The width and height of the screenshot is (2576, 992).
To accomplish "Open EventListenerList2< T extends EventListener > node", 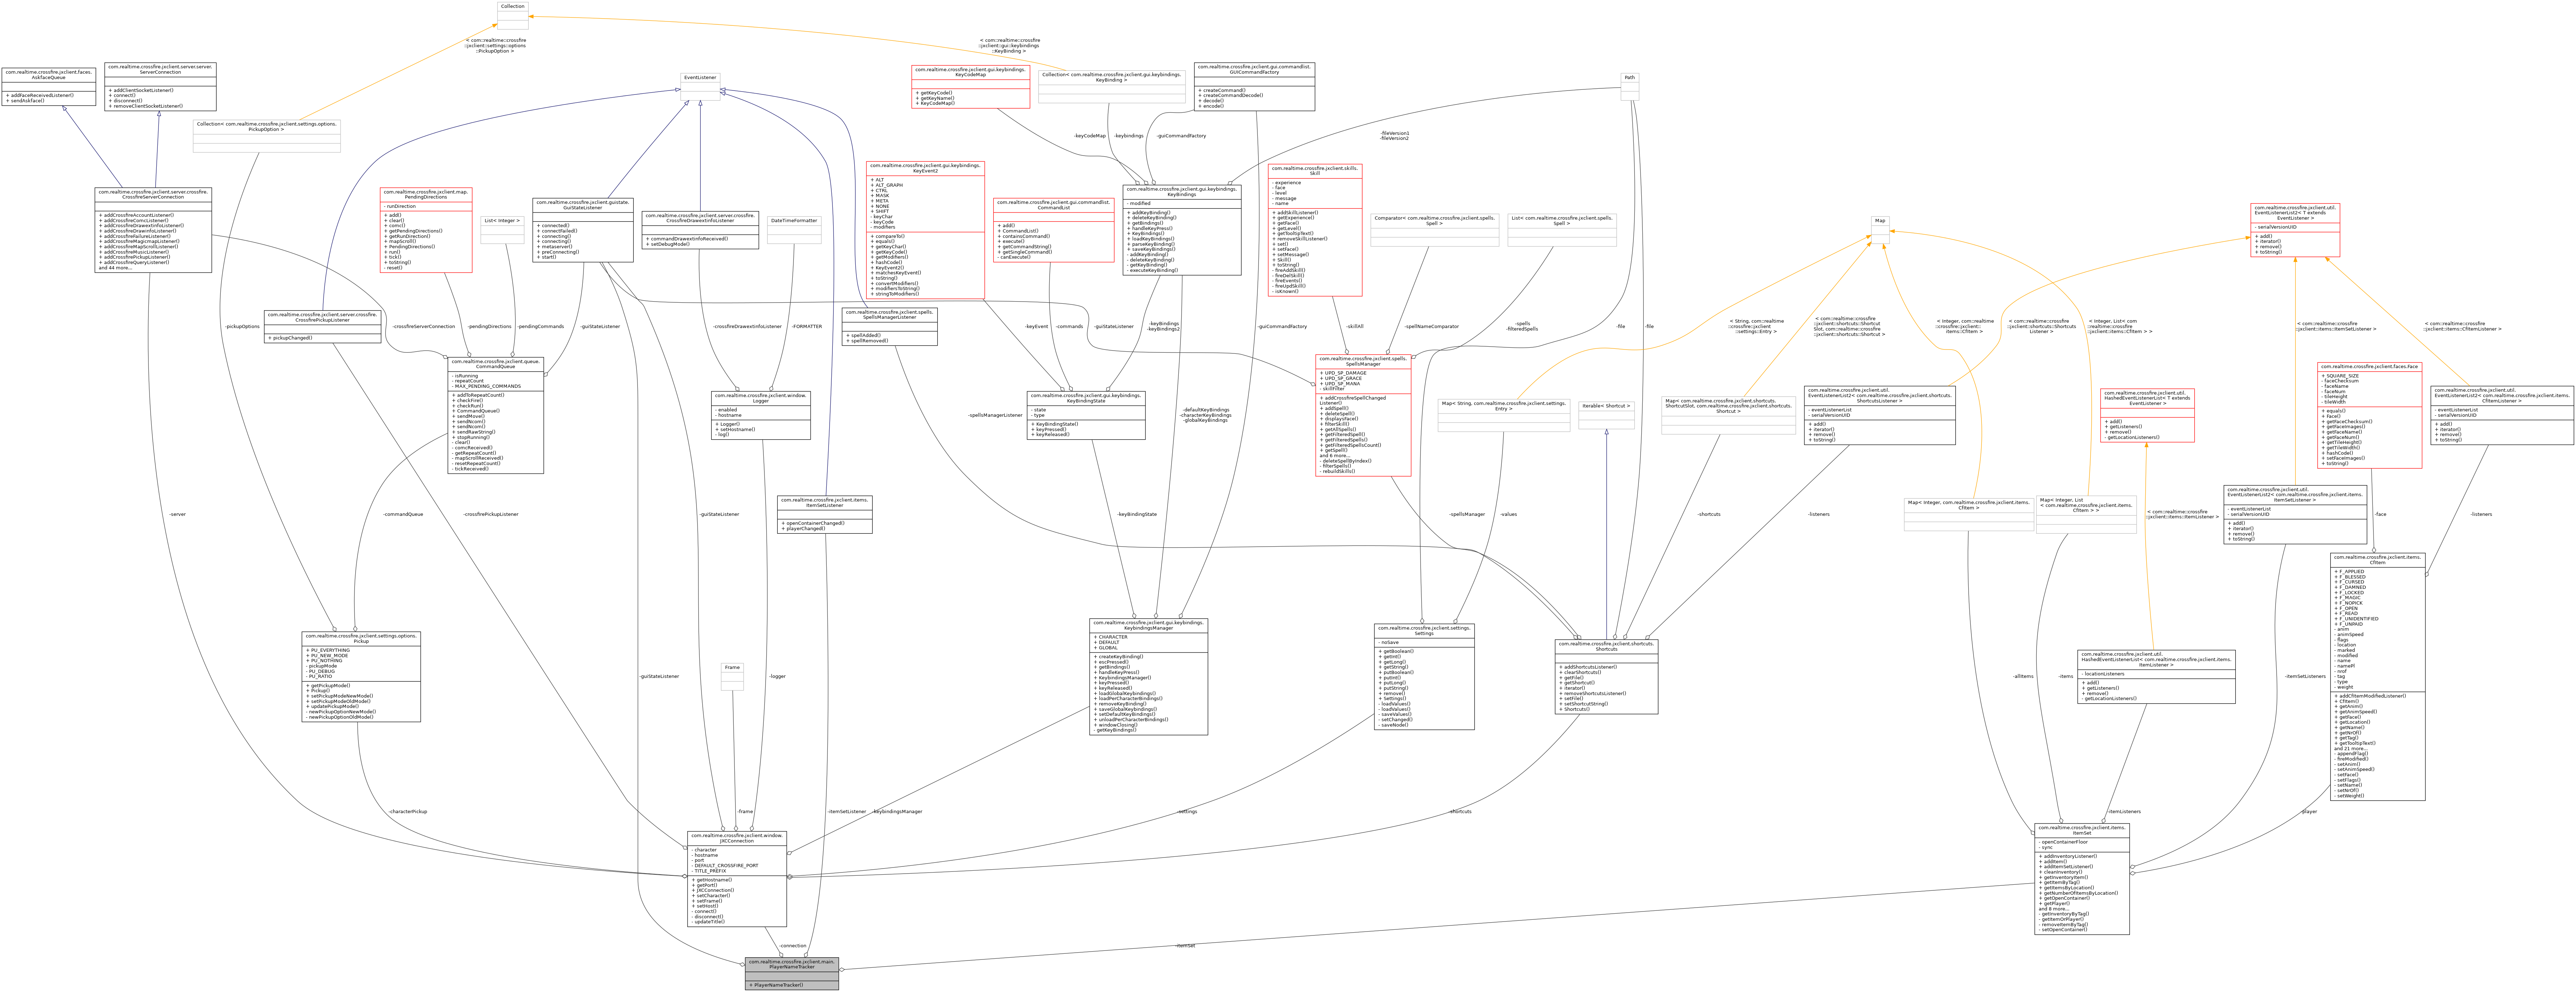I will [2295, 230].
